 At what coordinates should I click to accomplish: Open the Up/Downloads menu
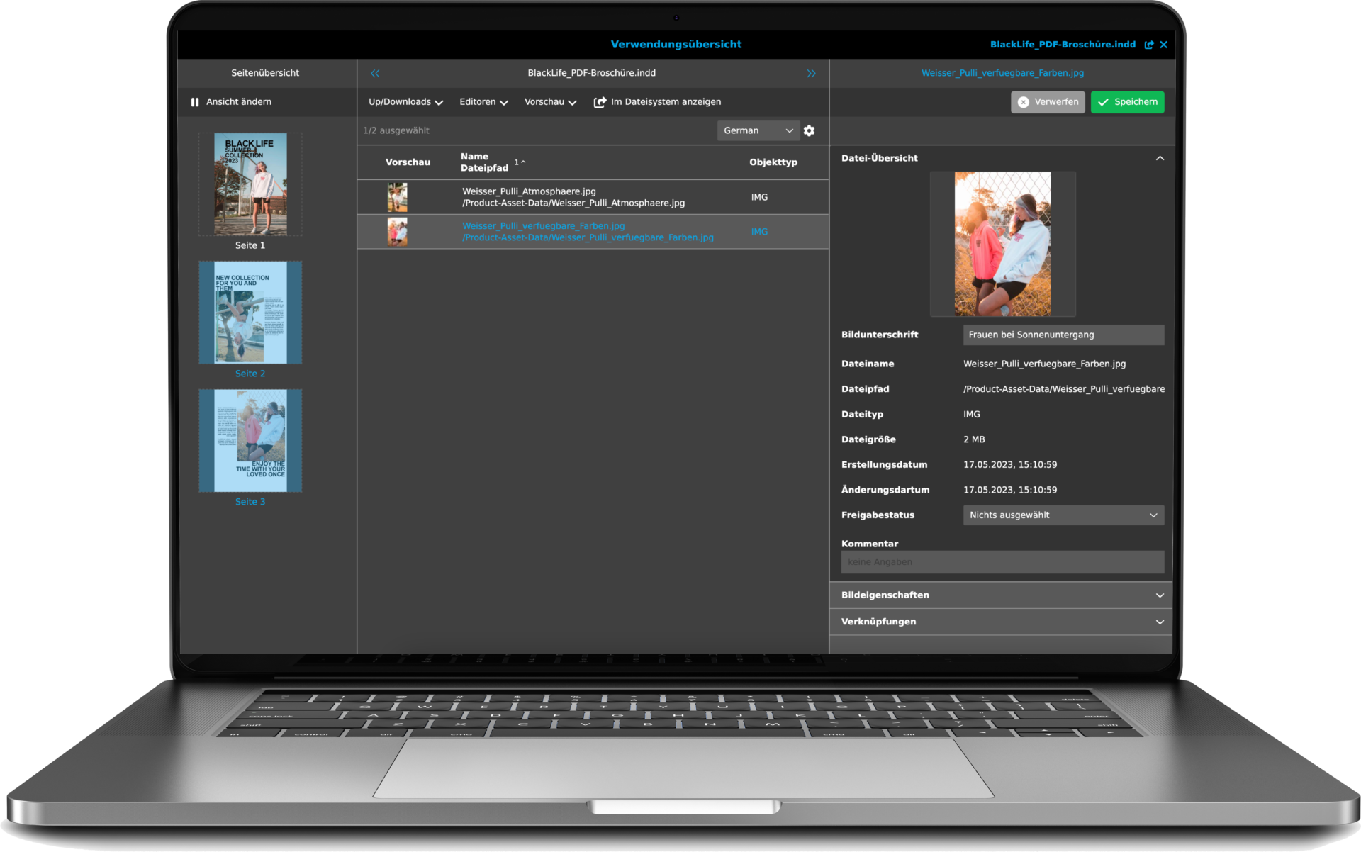(405, 102)
